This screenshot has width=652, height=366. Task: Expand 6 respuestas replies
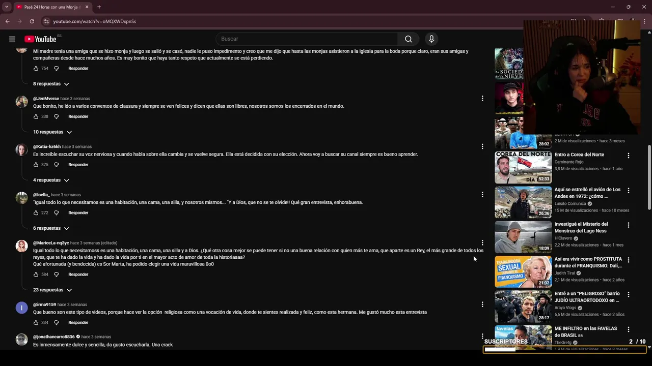51,229
